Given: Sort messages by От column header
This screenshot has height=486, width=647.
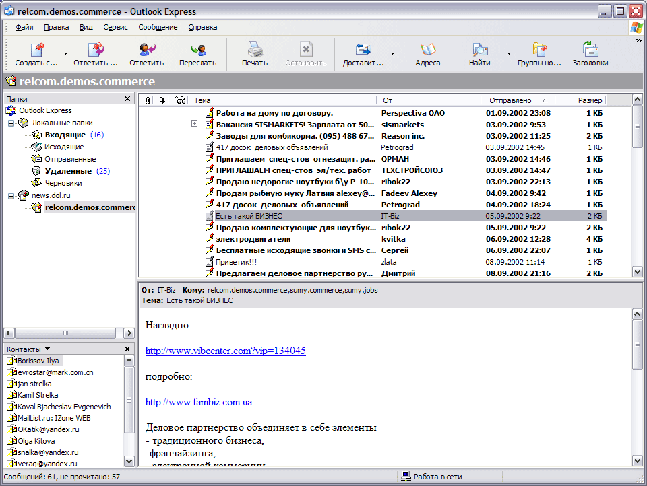Looking at the screenshot, I should tap(429, 100).
